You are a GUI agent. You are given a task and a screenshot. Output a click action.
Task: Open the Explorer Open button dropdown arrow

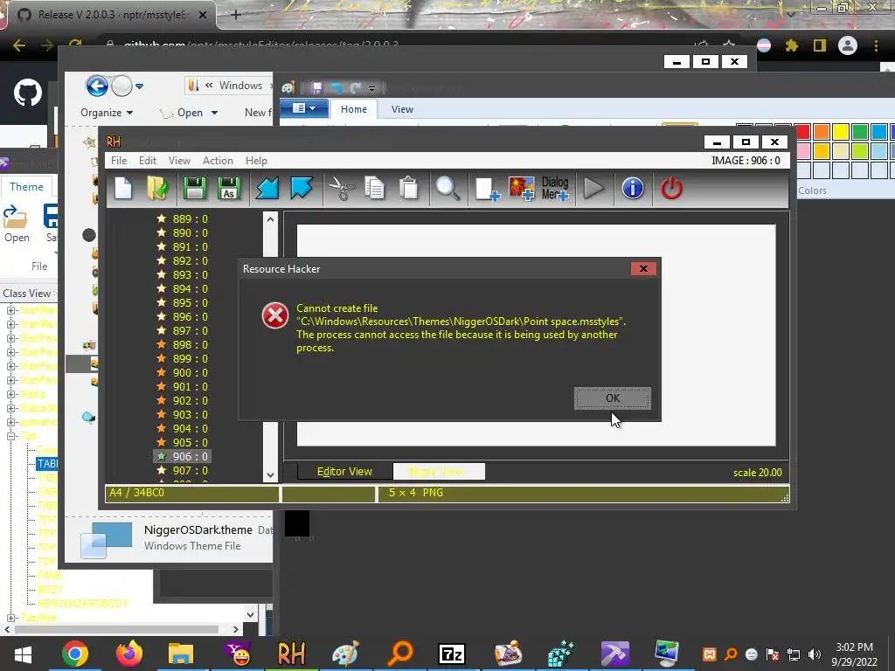tap(214, 113)
